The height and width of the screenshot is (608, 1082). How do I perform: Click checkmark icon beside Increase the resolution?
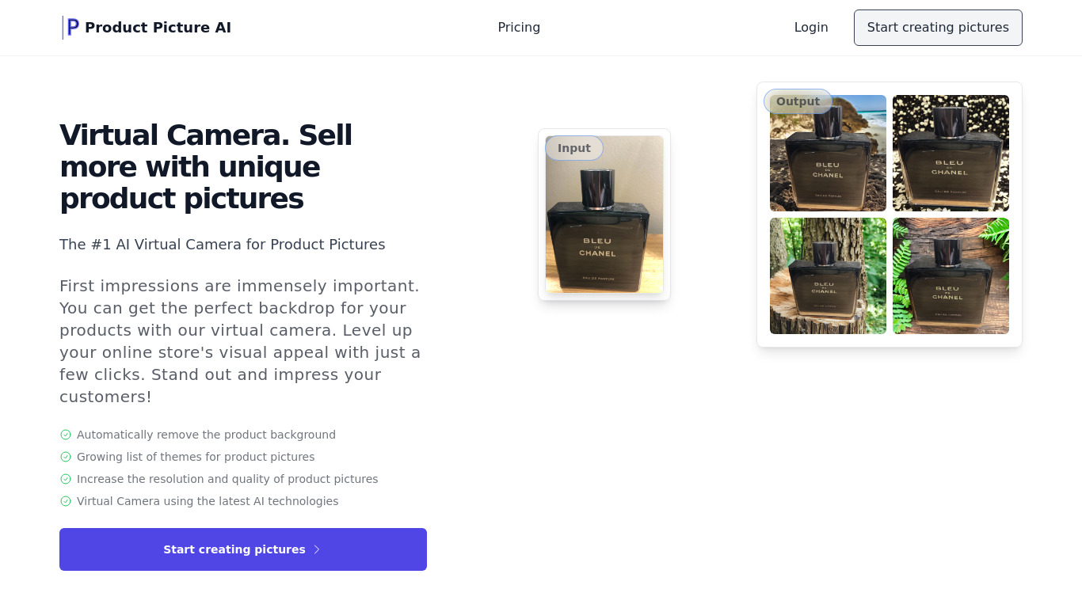click(66, 479)
